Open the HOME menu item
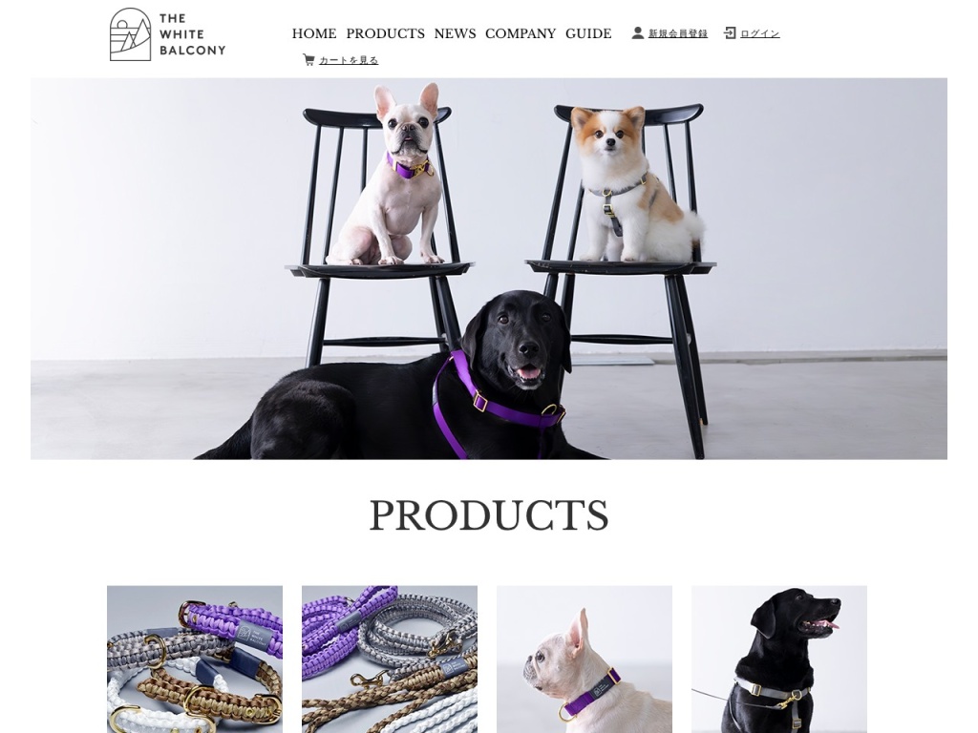 coord(314,33)
